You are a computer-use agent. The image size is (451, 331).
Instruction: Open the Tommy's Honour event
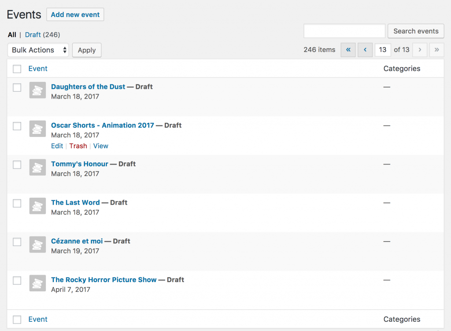coord(80,164)
